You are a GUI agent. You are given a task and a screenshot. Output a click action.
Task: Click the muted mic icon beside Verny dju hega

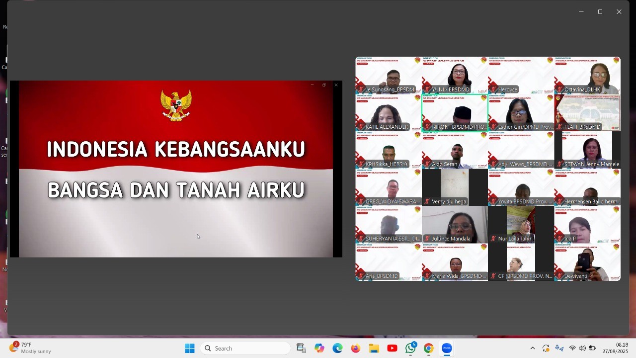[427, 201]
